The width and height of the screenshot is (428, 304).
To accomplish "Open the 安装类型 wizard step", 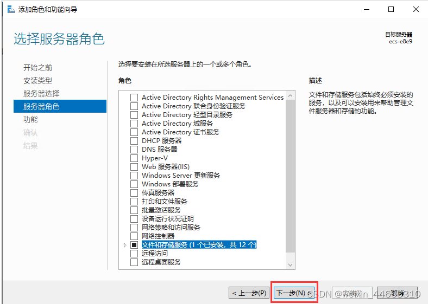I will (x=37, y=81).
